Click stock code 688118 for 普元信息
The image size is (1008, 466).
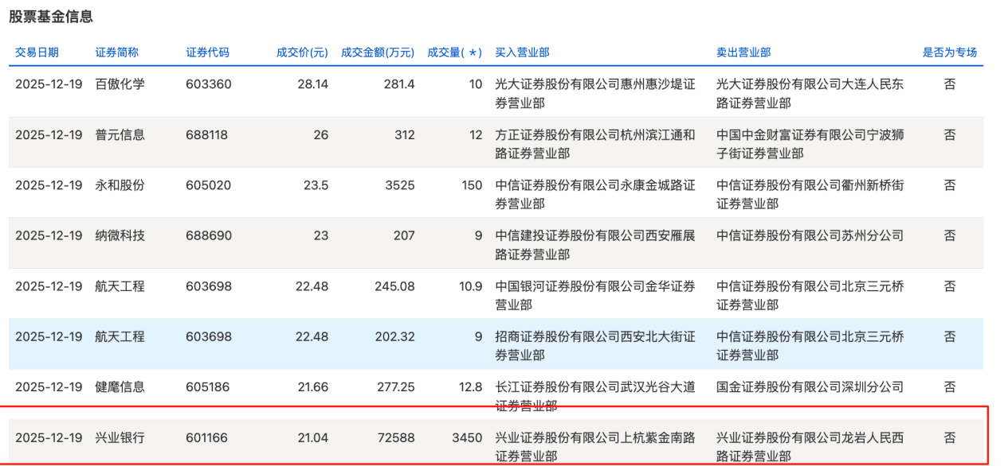pos(206,134)
